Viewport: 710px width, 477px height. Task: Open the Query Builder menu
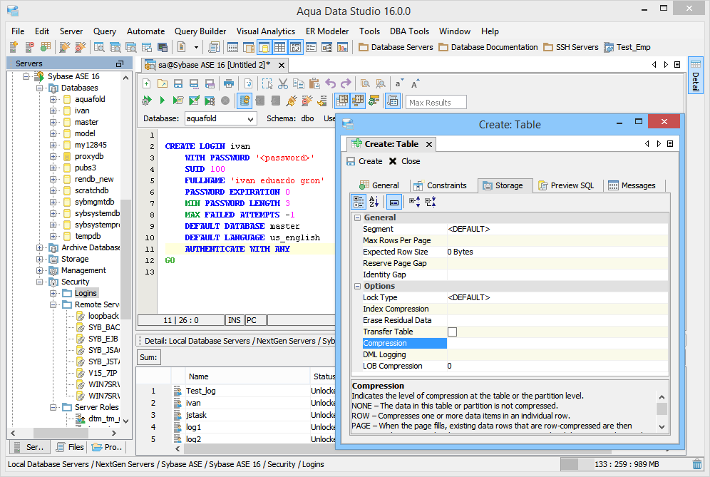(200, 31)
